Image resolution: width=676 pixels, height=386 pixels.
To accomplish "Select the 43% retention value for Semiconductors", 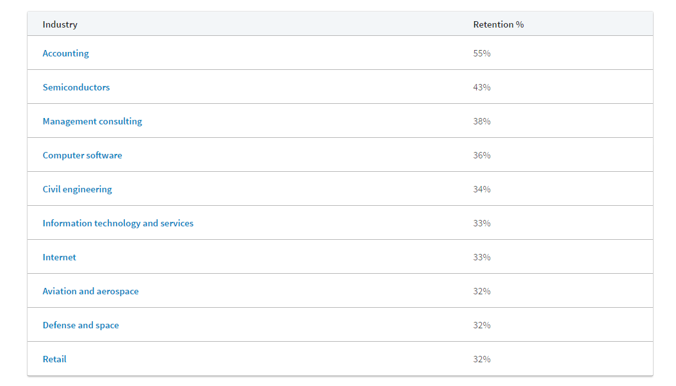I will tap(481, 87).
